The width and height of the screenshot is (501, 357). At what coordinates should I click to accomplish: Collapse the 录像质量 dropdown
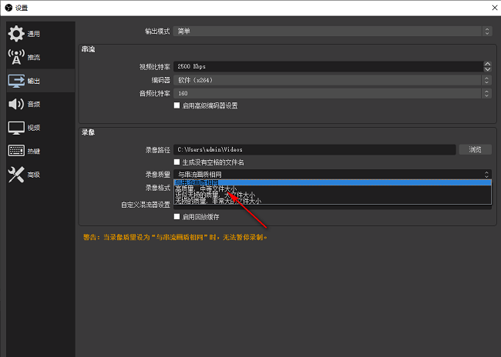(332, 174)
